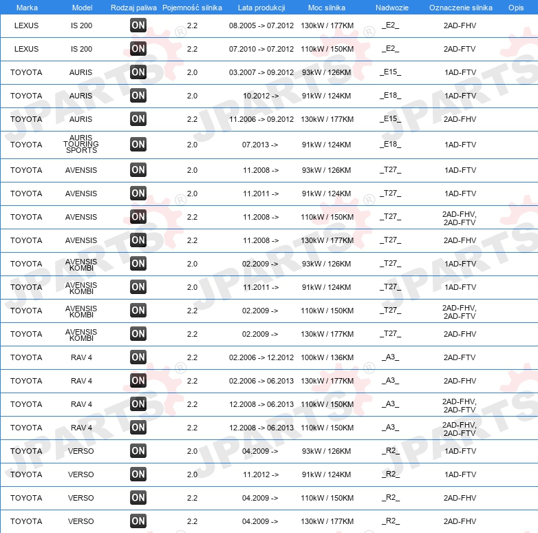
Task: Click ON icon in Avensis 2.2 130kW 11.2008 row
Action: pos(138,240)
